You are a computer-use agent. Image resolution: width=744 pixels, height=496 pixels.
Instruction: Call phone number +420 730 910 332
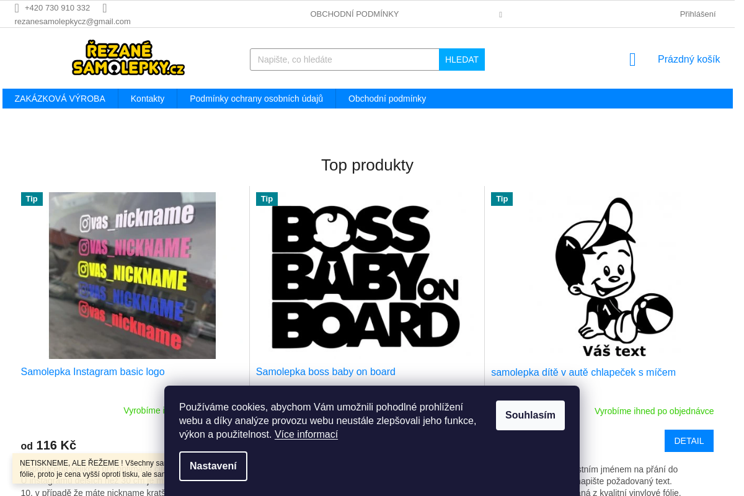click(57, 8)
